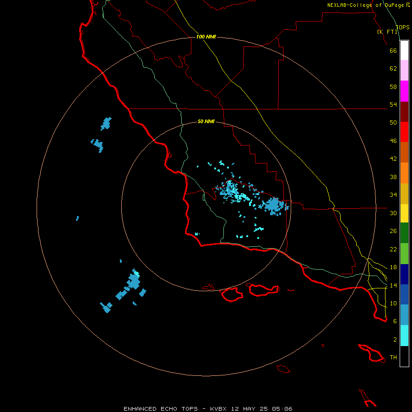Click the legend value "34"
The image size is (412, 412).
(x=393, y=195)
